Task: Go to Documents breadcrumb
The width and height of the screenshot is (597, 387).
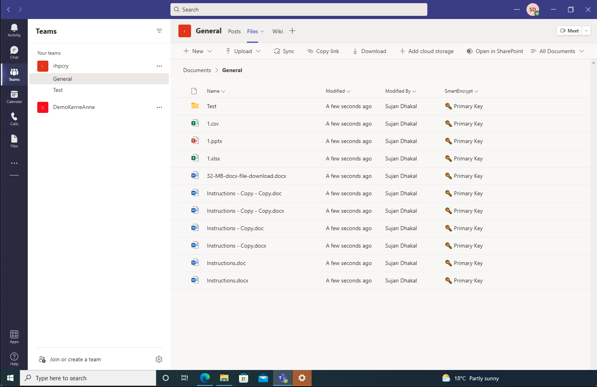Action: pyautogui.click(x=197, y=70)
